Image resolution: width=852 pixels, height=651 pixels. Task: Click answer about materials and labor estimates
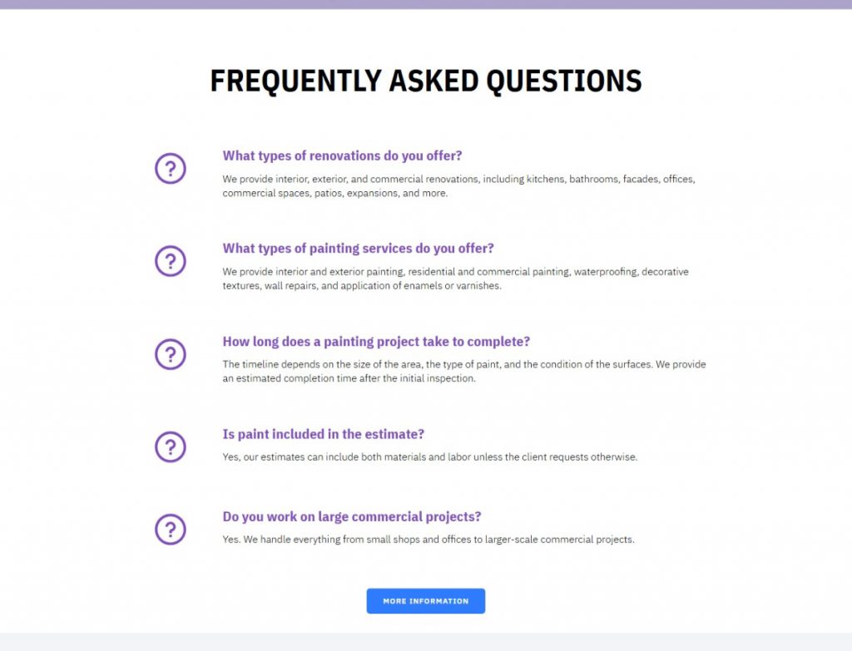tap(429, 457)
